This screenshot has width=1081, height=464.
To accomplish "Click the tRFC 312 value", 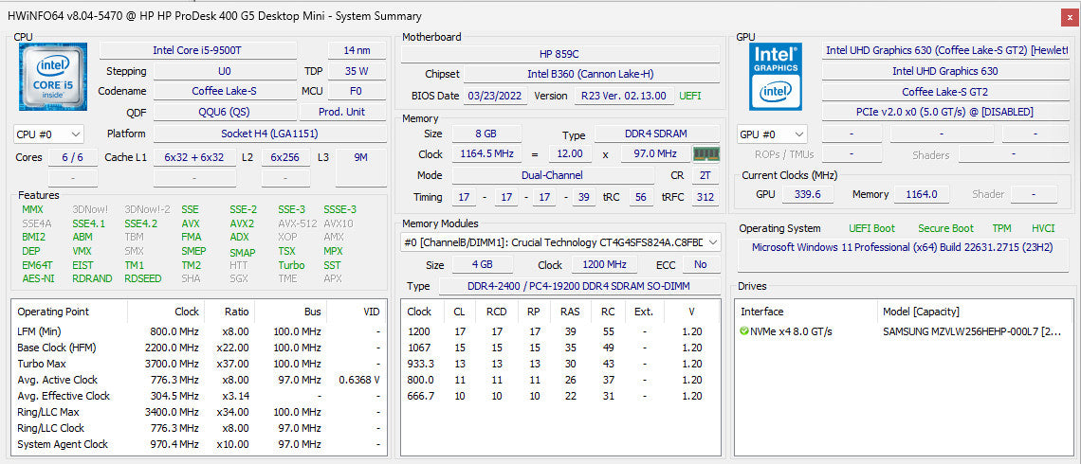I will tap(705, 198).
